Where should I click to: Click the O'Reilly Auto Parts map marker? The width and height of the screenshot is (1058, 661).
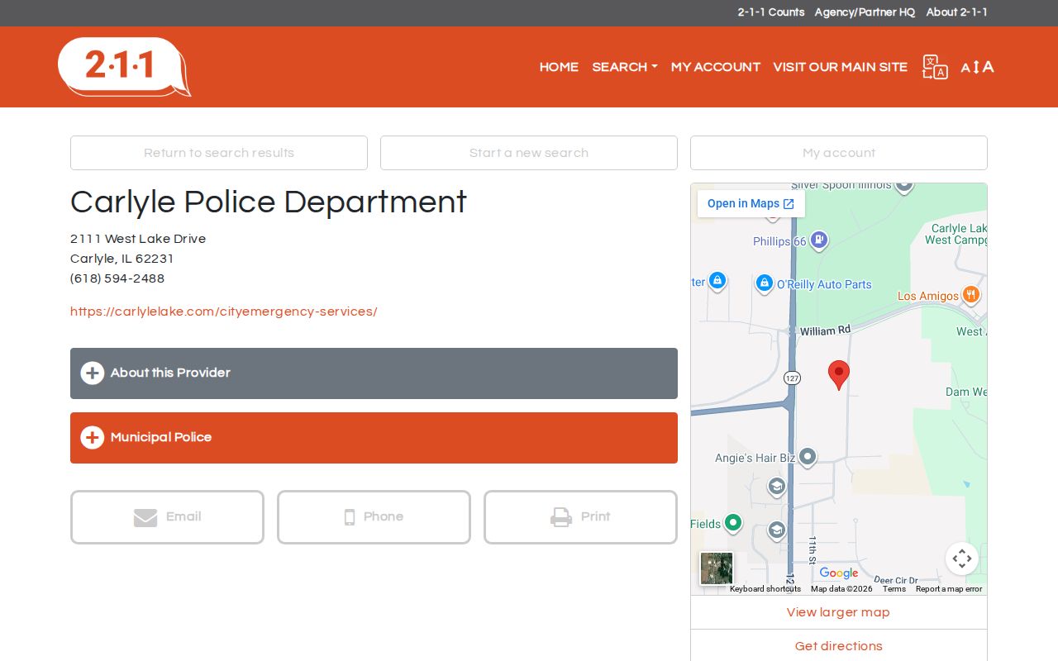point(765,283)
